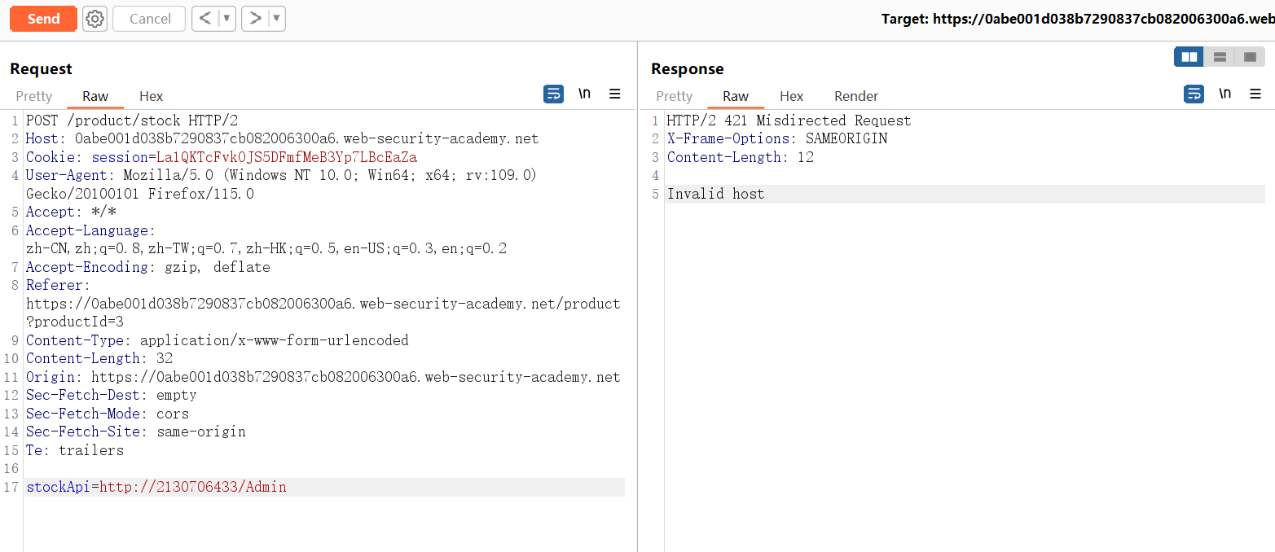Click 'HTTP/2 421 Misdirected Request' status line
Screen dimensions: 1275x552
[789, 120]
